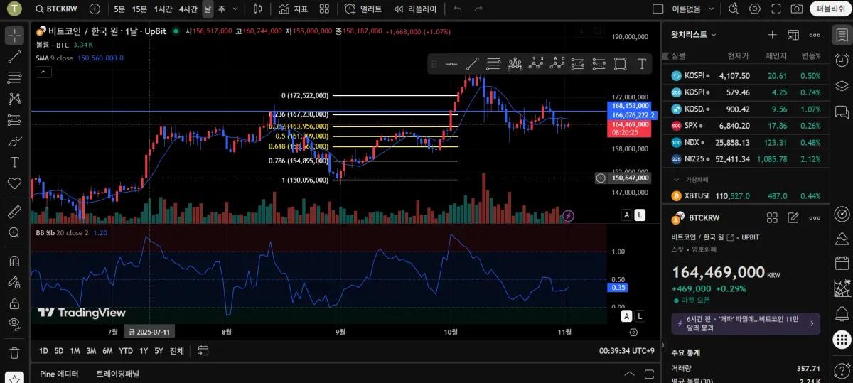Click the 퍼블리쉬 button
853x383 pixels.
(x=830, y=9)
